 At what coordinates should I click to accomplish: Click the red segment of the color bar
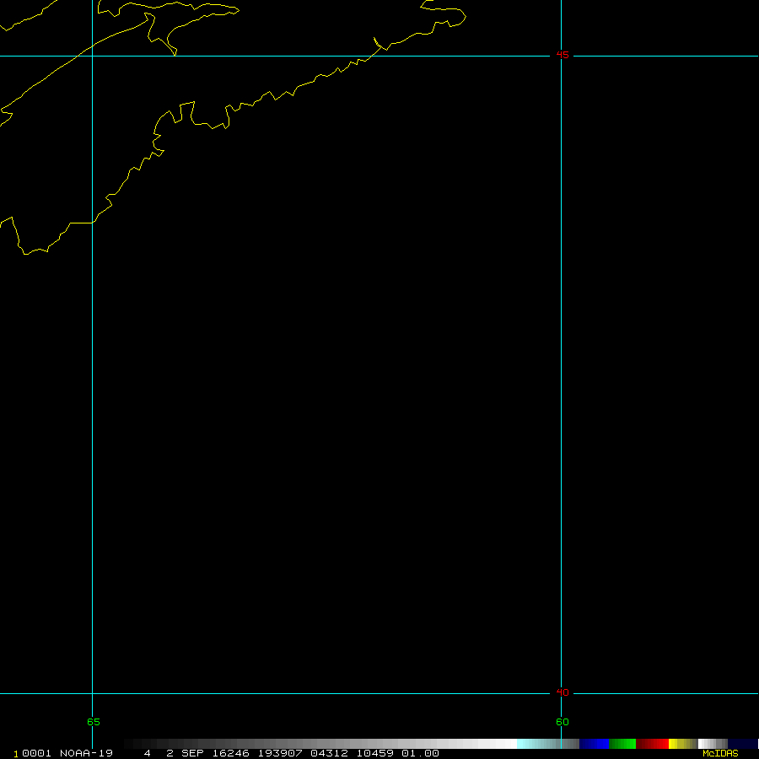[652, 744]
